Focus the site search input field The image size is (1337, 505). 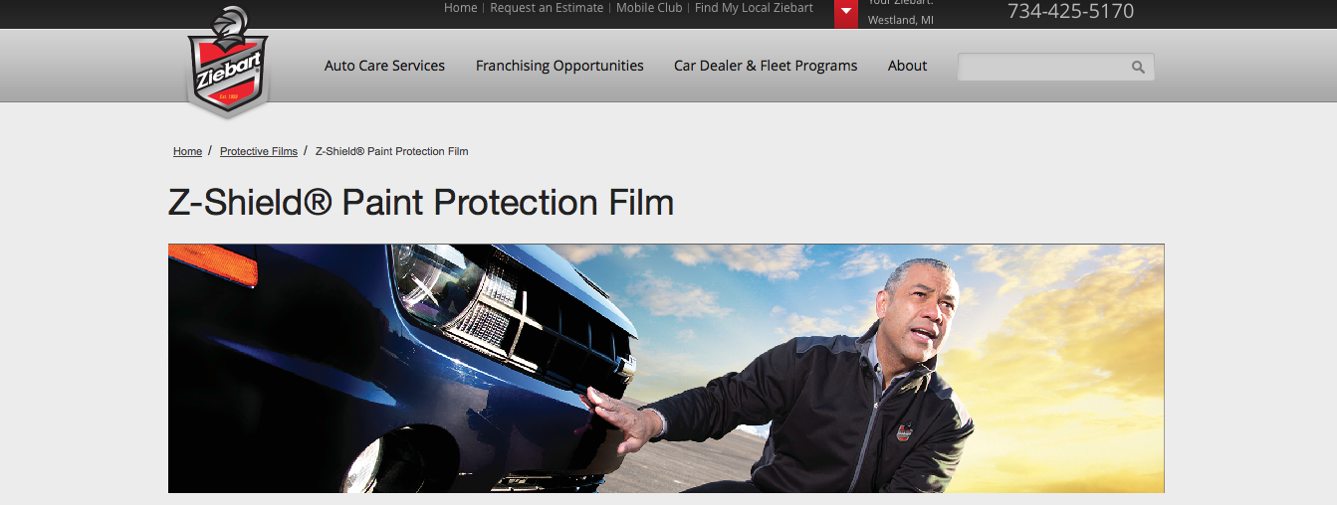(x=1043, y=68)
